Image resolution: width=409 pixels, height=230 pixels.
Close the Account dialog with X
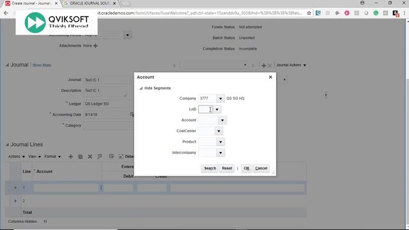point(270,77)
